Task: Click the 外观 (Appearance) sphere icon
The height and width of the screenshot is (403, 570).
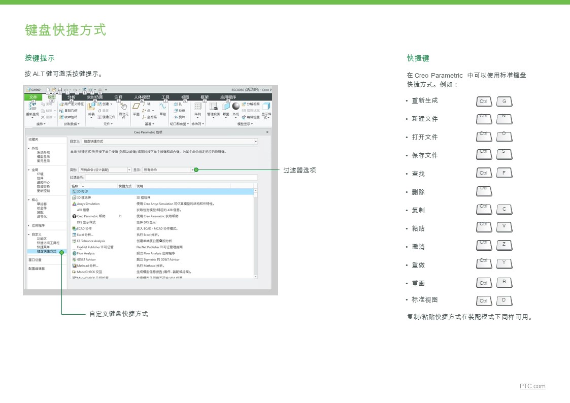Action: (x=236, y=106)
